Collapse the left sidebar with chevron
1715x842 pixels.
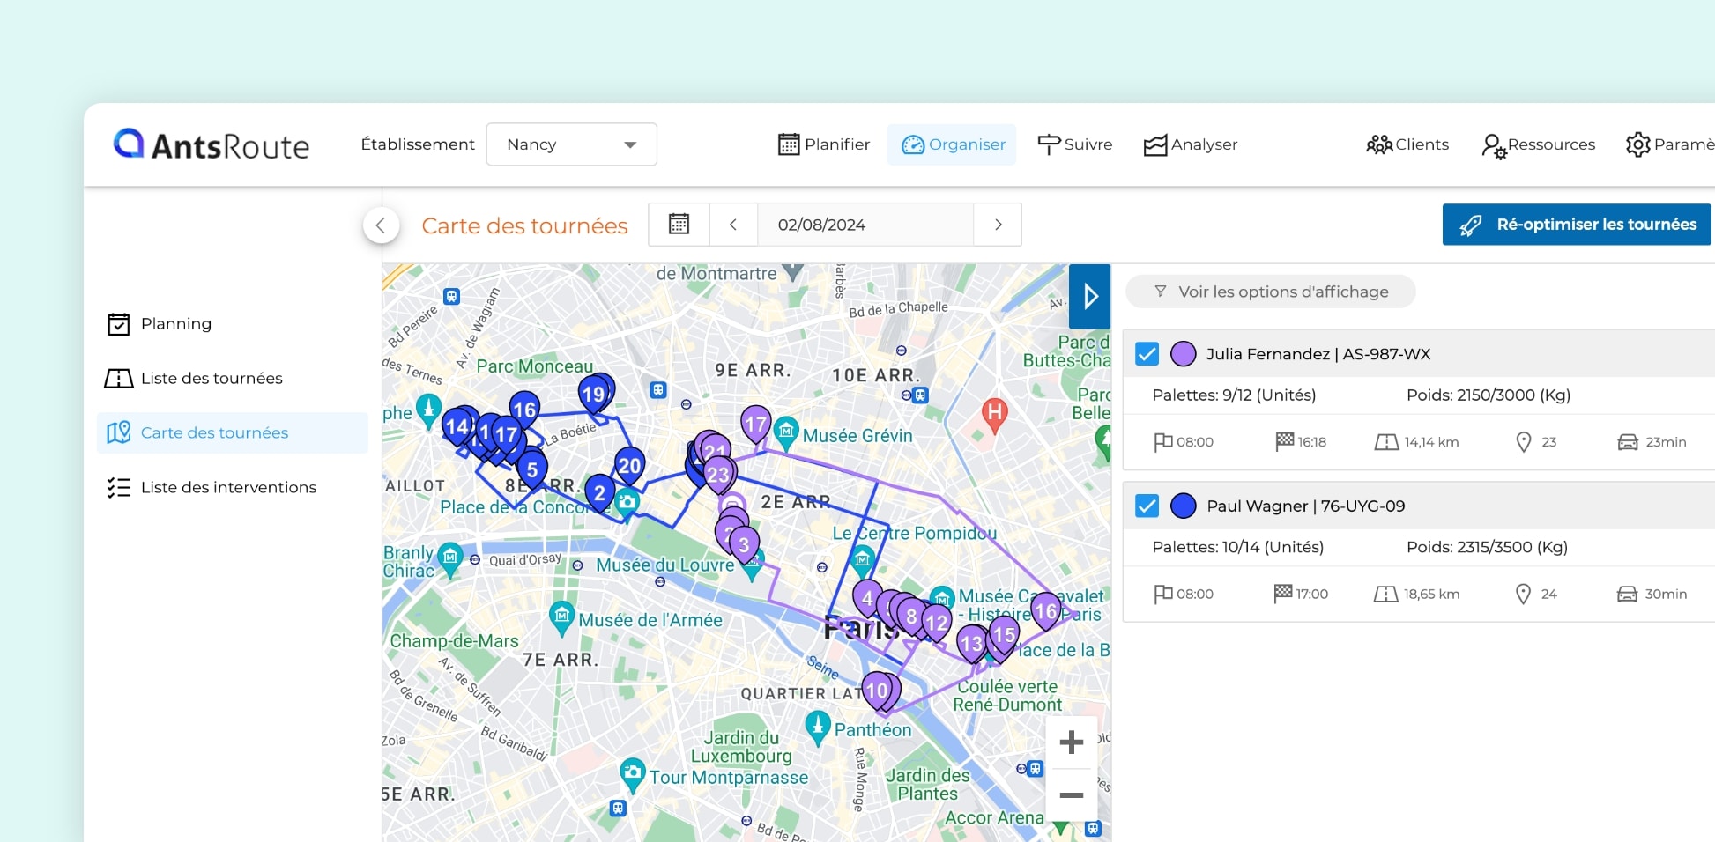point(381,225)
